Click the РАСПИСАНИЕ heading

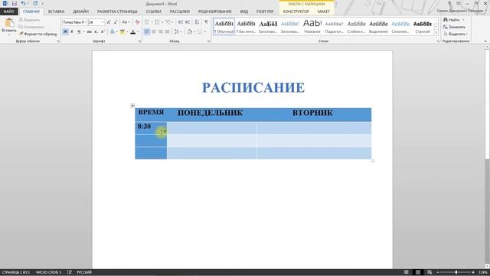pyautogui.click(x=253, y=87)
